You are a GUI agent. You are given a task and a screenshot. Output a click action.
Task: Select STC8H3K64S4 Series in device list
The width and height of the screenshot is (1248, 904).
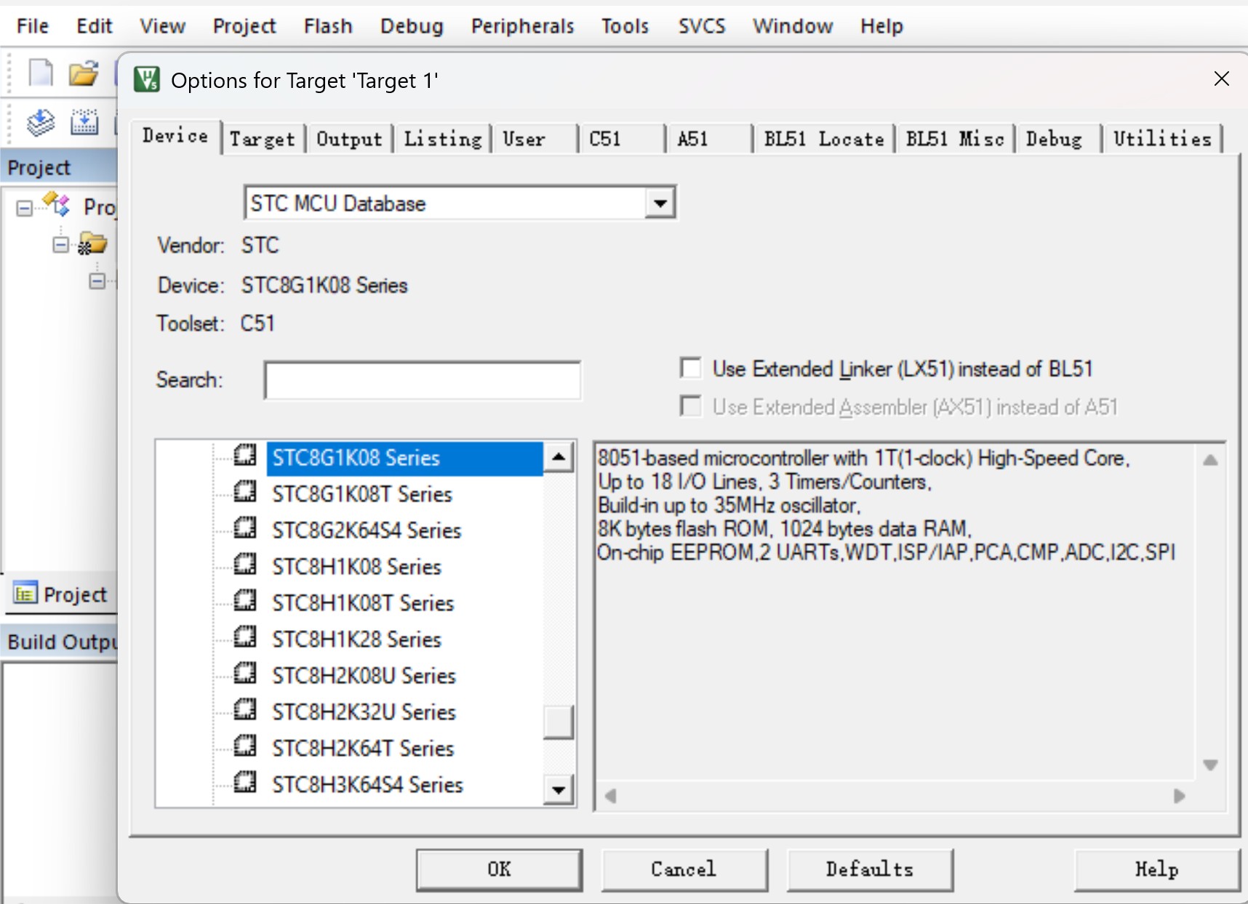tap(367, 785)
